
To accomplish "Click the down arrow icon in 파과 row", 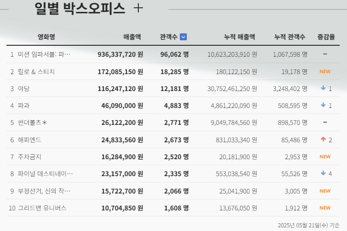I will pyautogui.click(x=323, y=105).
